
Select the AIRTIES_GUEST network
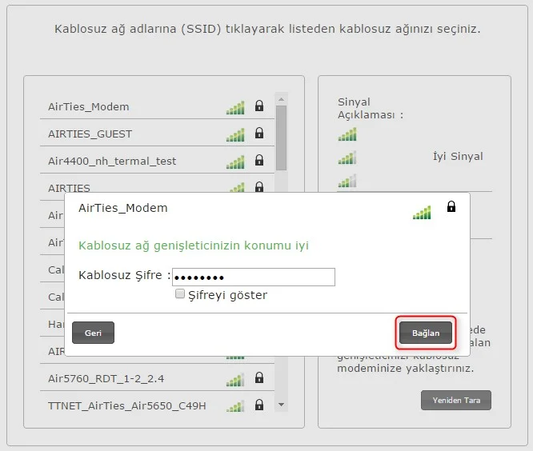157,134
